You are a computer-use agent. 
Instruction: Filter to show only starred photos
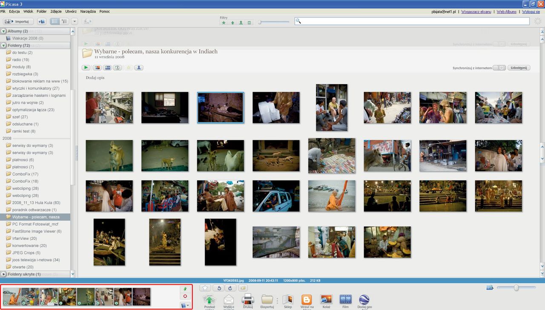point(224,23)
